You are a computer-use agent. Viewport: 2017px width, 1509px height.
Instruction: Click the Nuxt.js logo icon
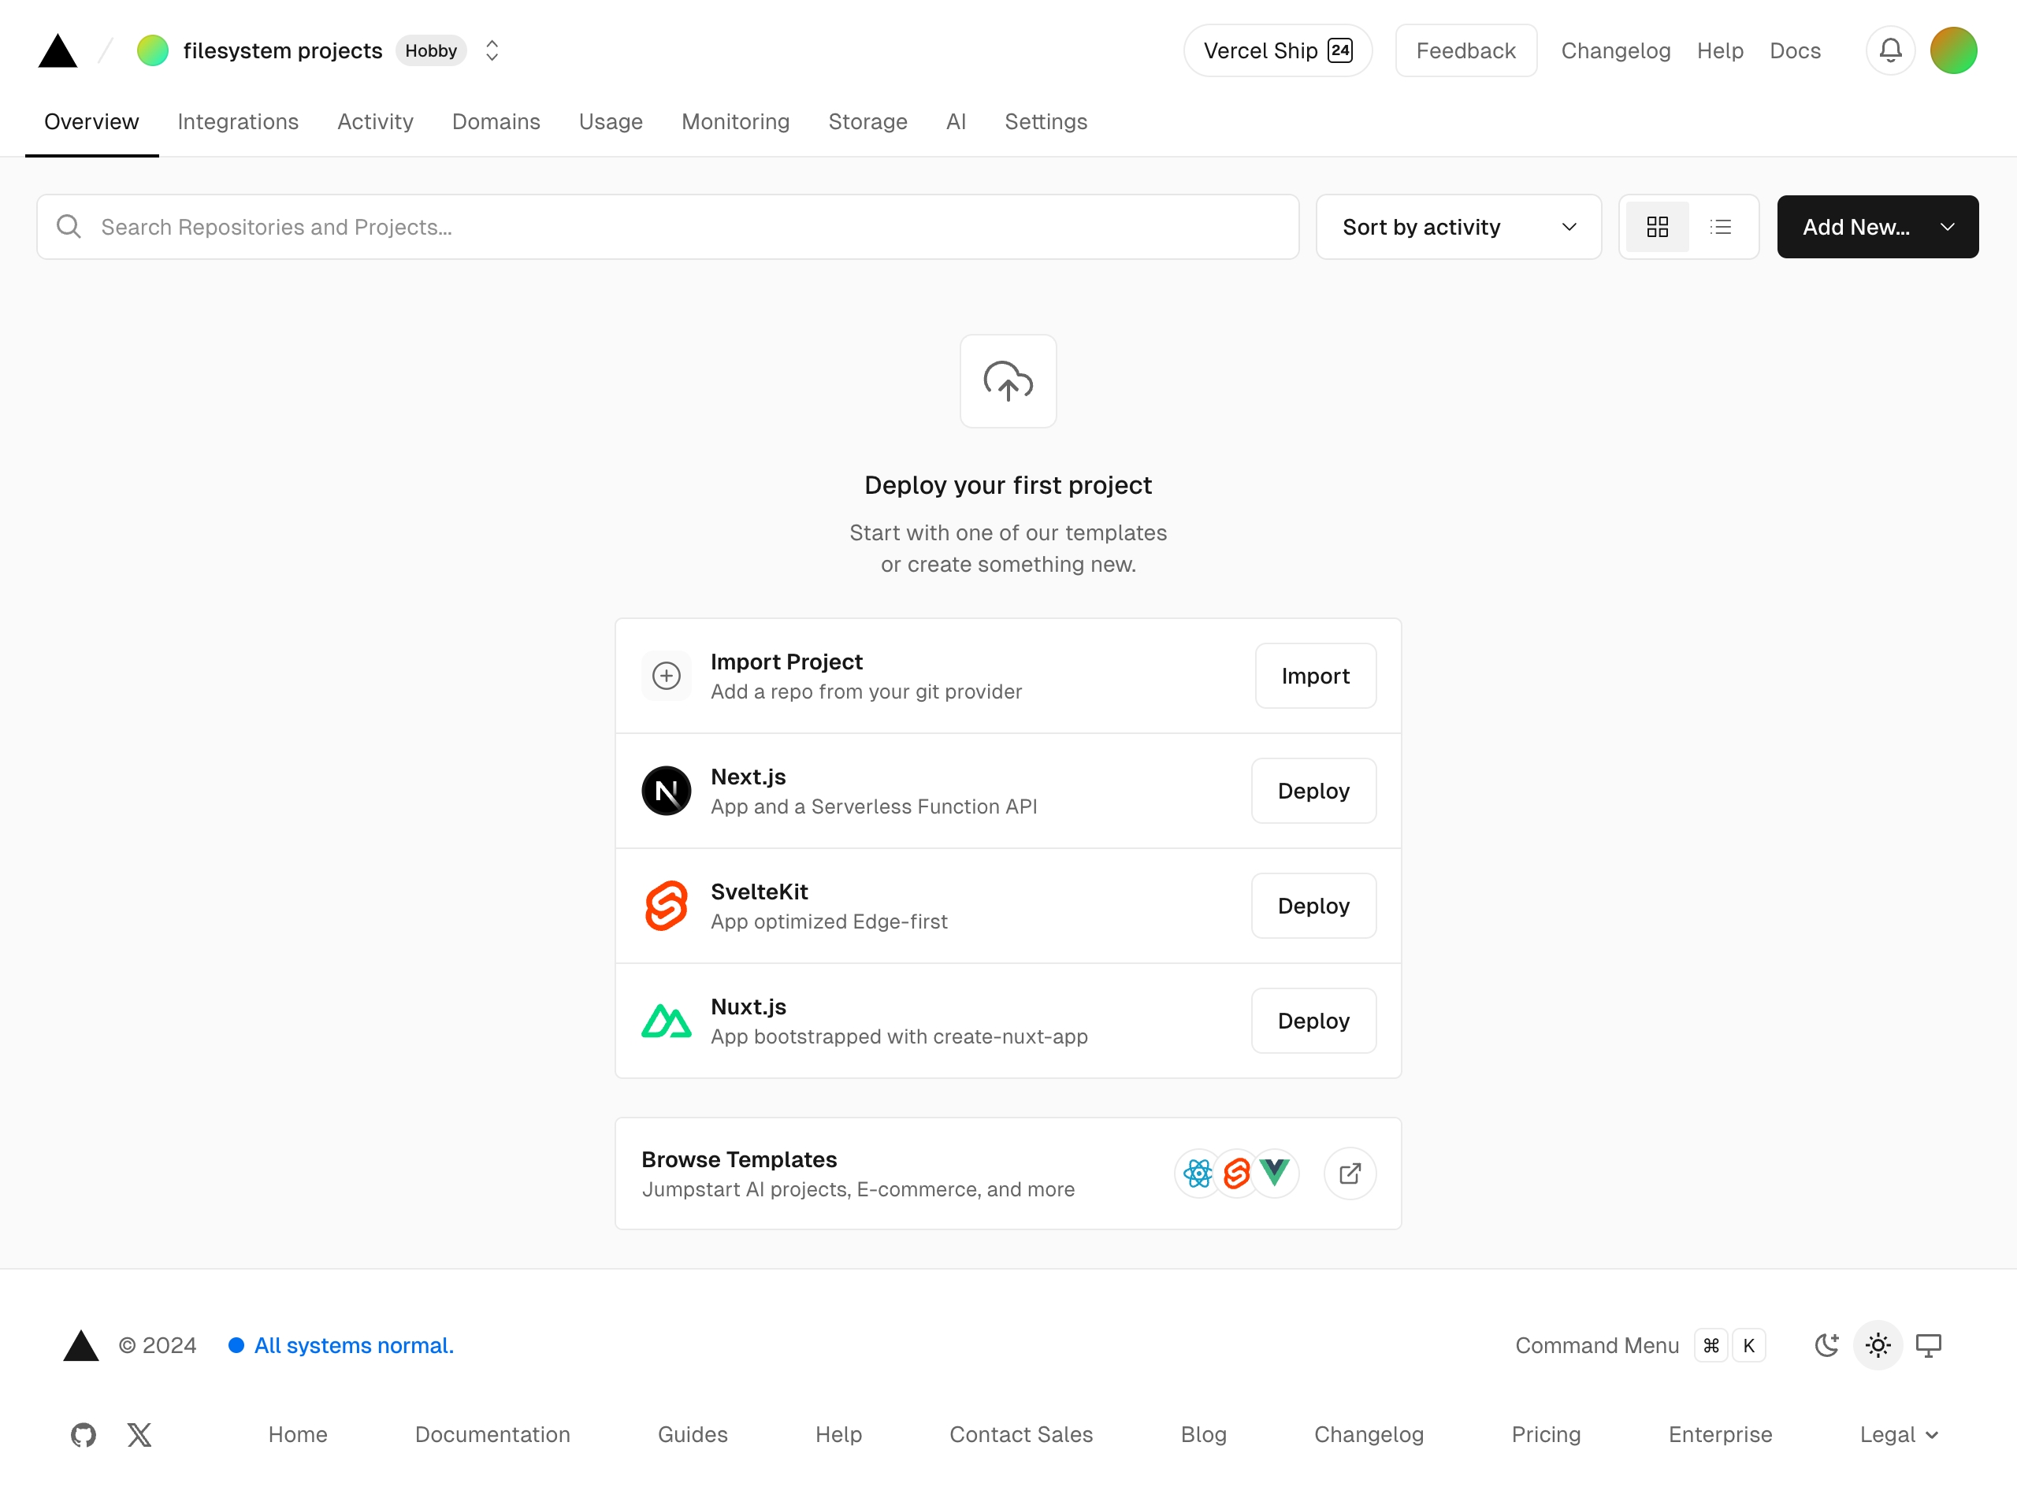[667, 1021]
